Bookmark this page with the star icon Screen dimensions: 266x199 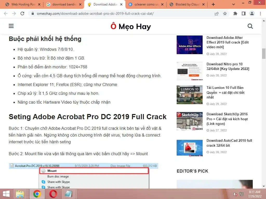pos(225,13)
